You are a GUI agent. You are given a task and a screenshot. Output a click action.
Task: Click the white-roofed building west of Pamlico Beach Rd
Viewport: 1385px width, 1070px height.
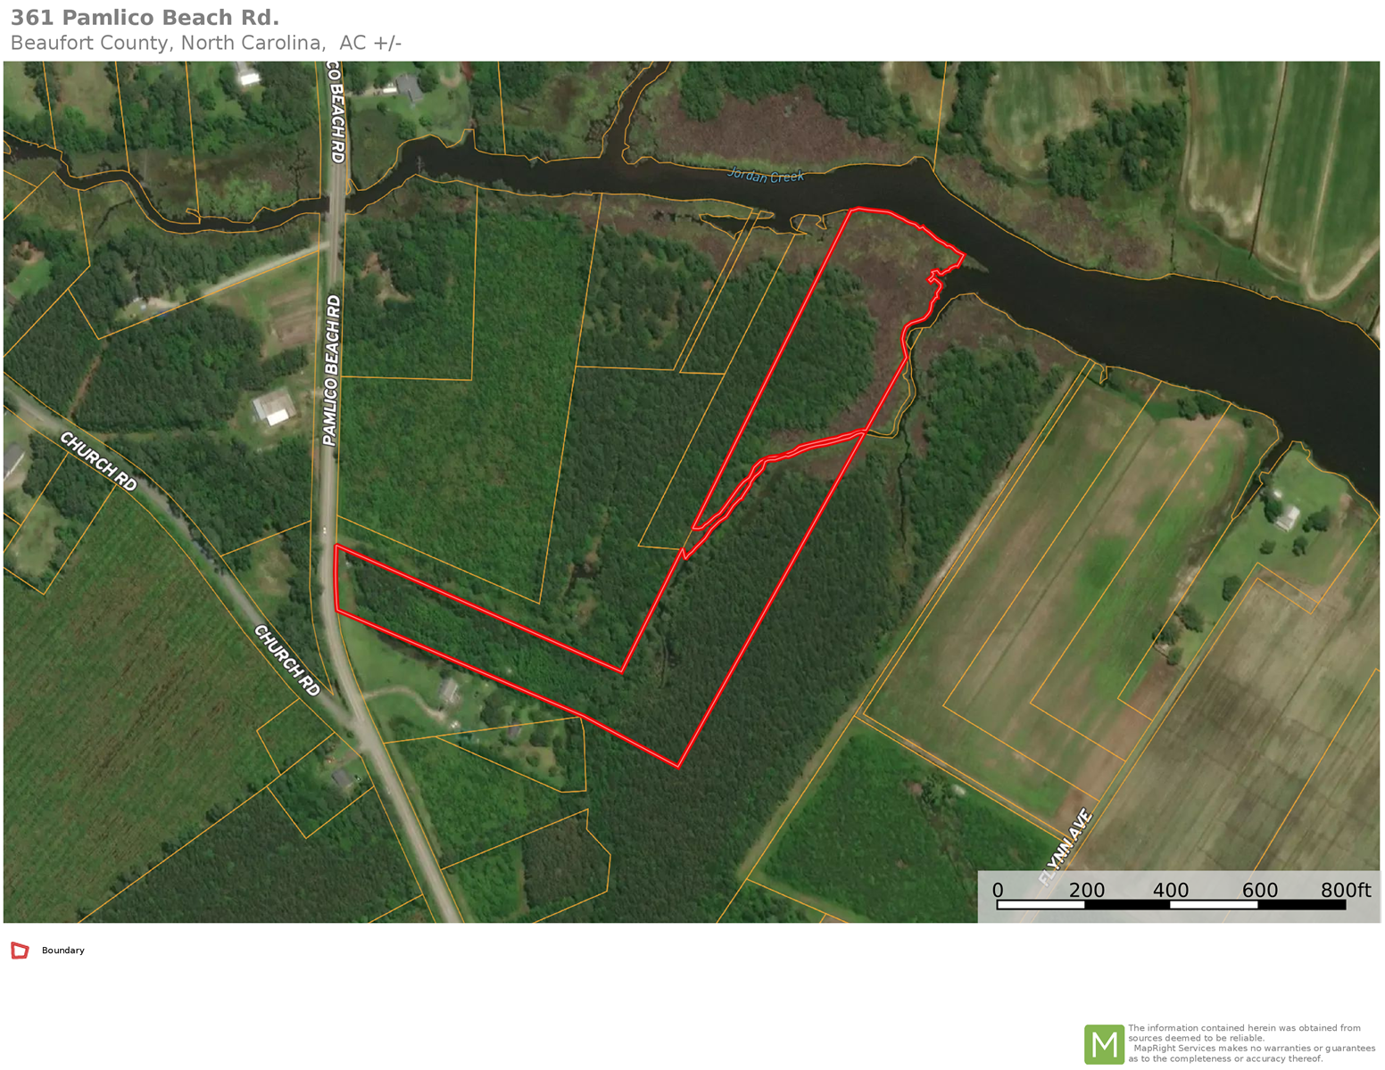tap(274, 407)
